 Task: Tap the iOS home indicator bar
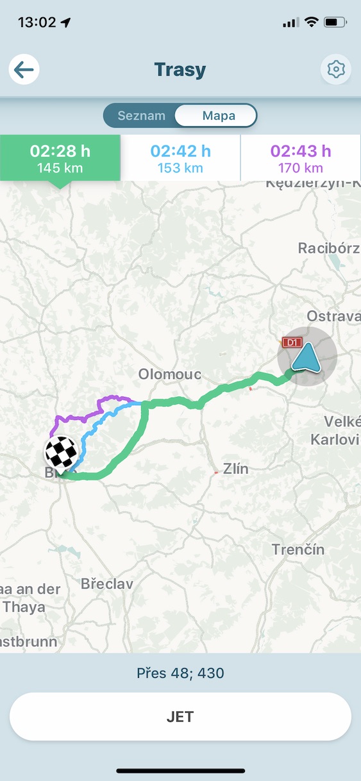pyautogui.click(x=180, y=771)
